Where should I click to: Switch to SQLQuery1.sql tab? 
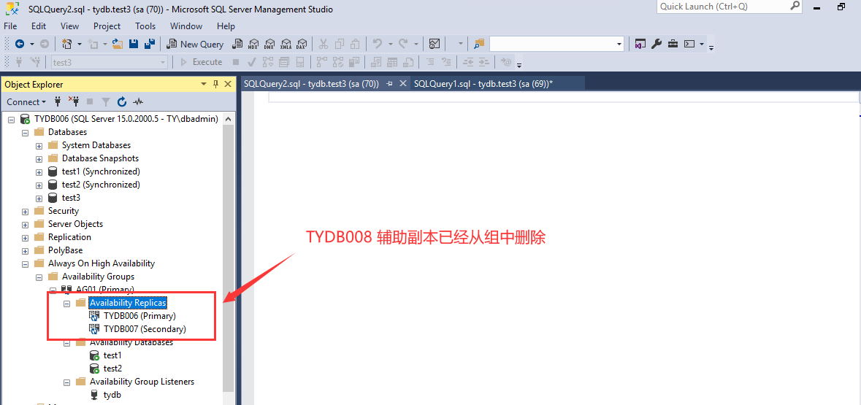[x=483, y=83]
